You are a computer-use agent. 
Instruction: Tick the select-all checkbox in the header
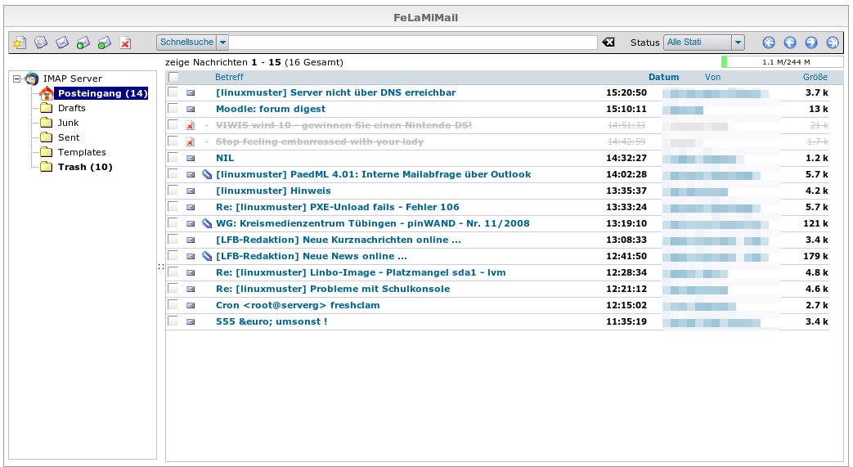[173, 77]
